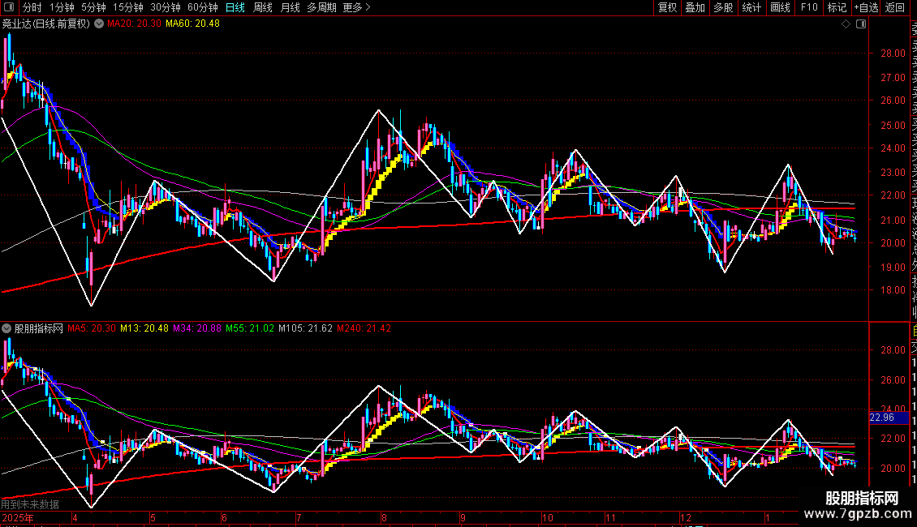Image resolution: width=917 pixels, height=527 pixels.
Task: Click the 返回 back button
Action: coord(895,7)
